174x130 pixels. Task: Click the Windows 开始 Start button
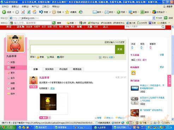coord(8,128)
